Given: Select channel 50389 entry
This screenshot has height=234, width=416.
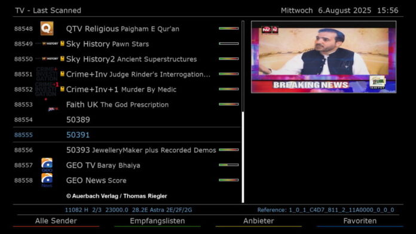Looking at the screenshot, I should (x=127, y=119).
